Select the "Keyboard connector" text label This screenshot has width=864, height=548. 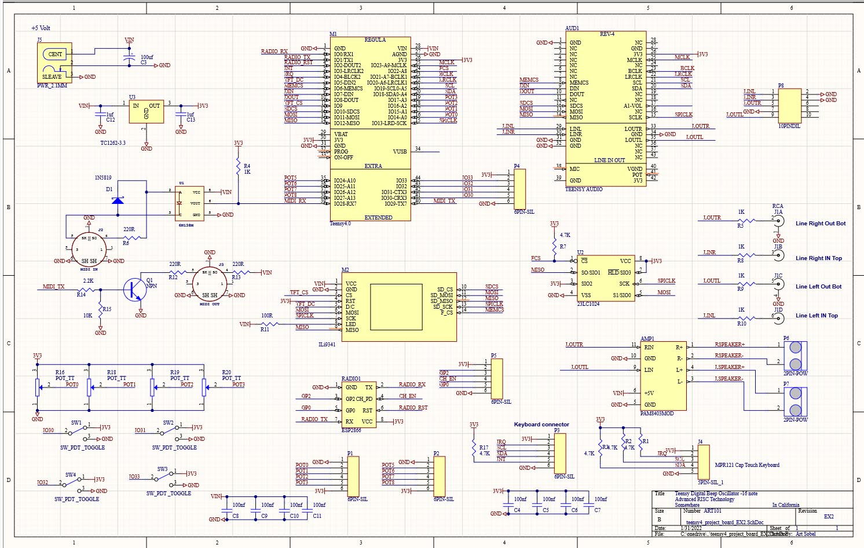(541, 425)
